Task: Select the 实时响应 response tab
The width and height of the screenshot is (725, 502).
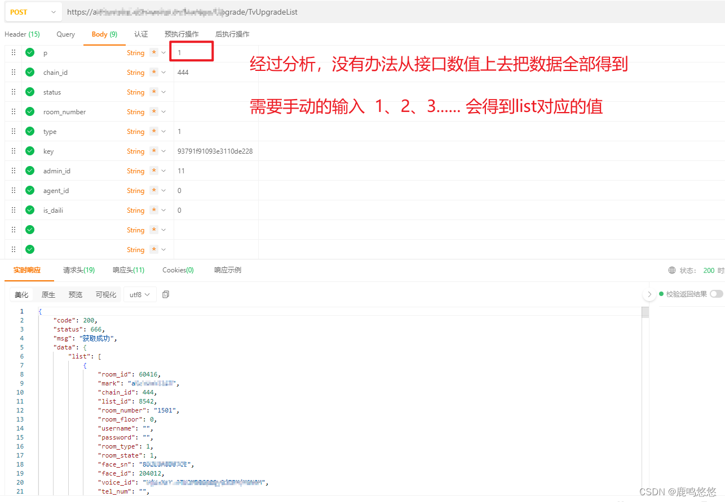Action: pyautogui.click(x=27, y=270)
